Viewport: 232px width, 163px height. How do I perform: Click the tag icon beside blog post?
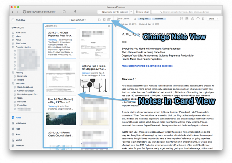click(x=135, y=19)
